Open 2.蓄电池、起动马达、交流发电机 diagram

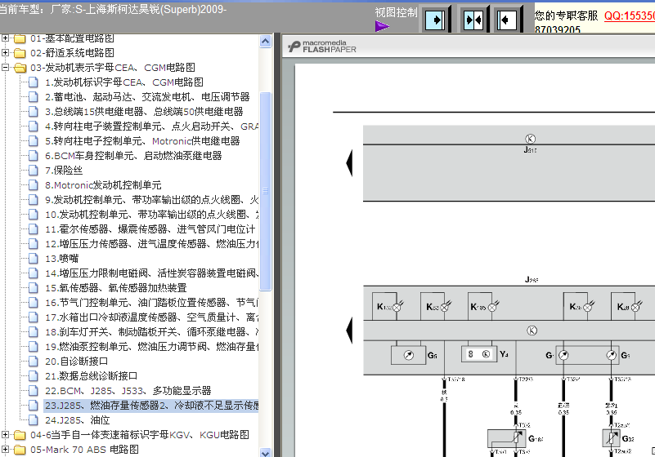click(147, 97)
